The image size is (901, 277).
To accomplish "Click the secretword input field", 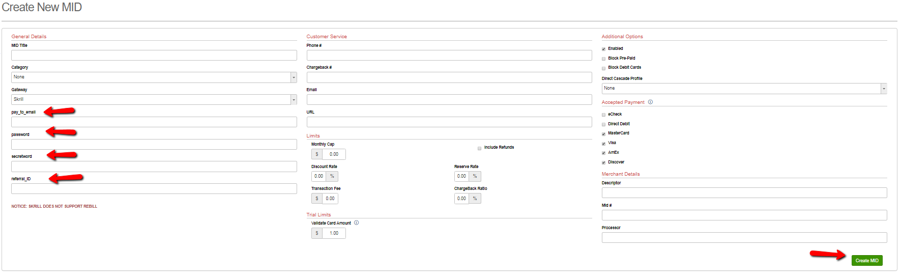I will pos(154,167).
